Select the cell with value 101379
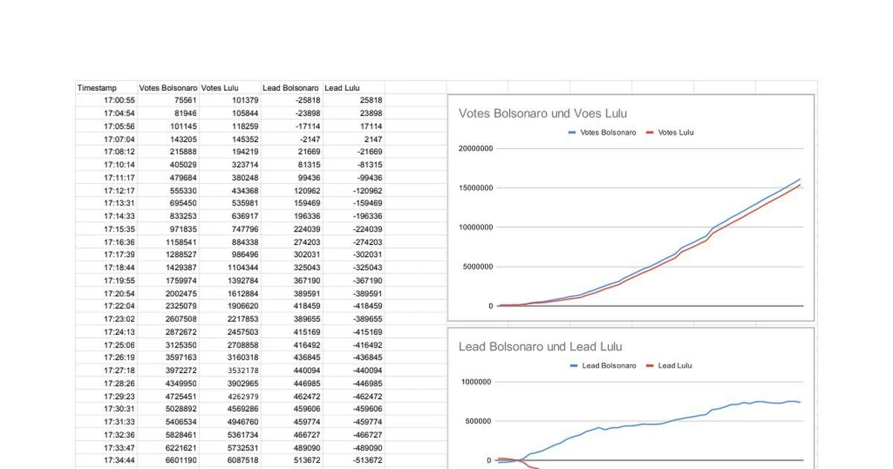893x469 pixels. (x=230, y=100)
